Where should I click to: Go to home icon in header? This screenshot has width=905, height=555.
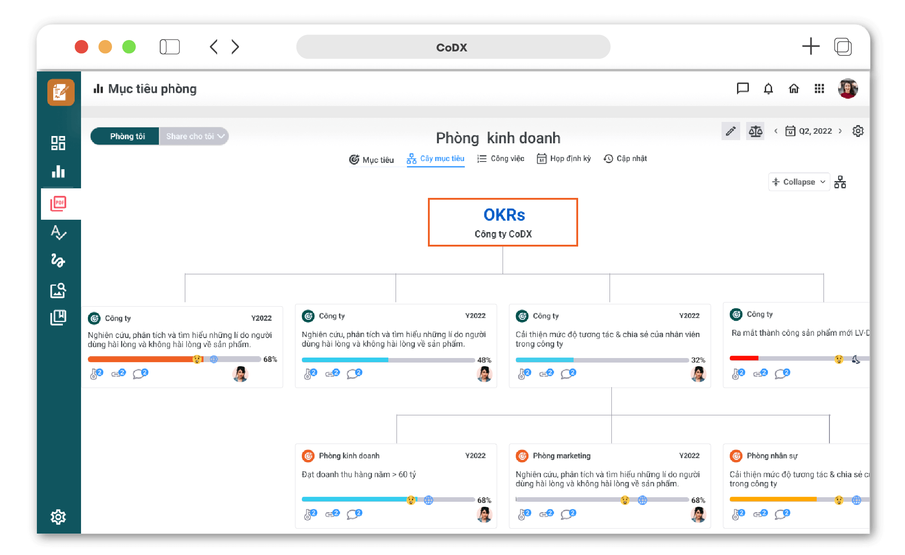click(794, 88)
